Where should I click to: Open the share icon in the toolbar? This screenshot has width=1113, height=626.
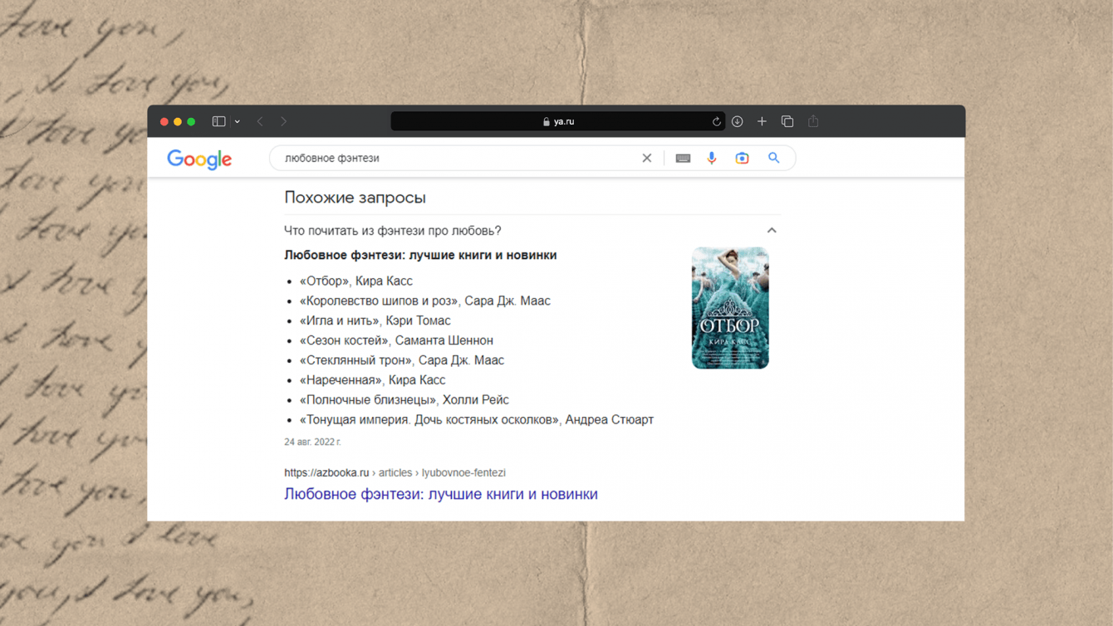point(813,121)
